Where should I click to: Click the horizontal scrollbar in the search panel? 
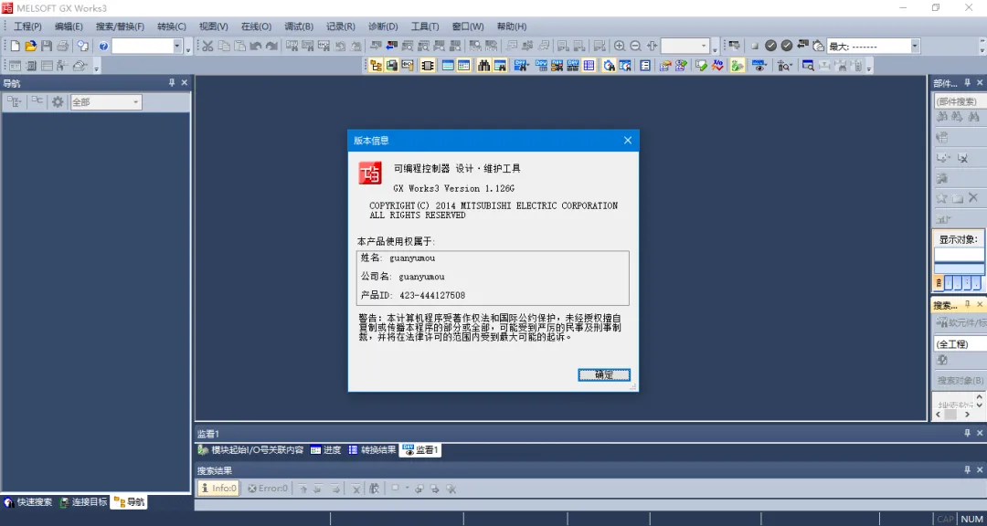(955, 416)
